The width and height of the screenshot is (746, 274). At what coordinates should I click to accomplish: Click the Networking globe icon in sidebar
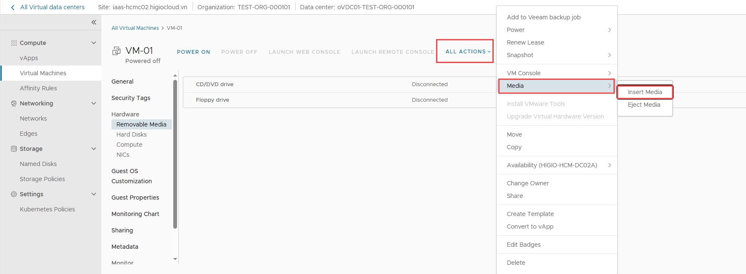[14, 103]
